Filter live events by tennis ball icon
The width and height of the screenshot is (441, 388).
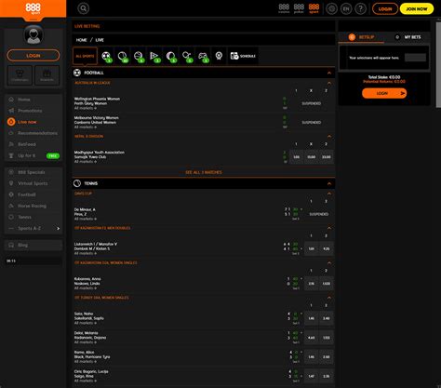(x=123, y=56)
